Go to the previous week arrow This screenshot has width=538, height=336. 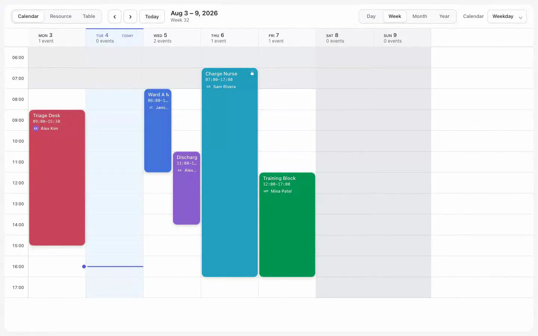point(115,16)
